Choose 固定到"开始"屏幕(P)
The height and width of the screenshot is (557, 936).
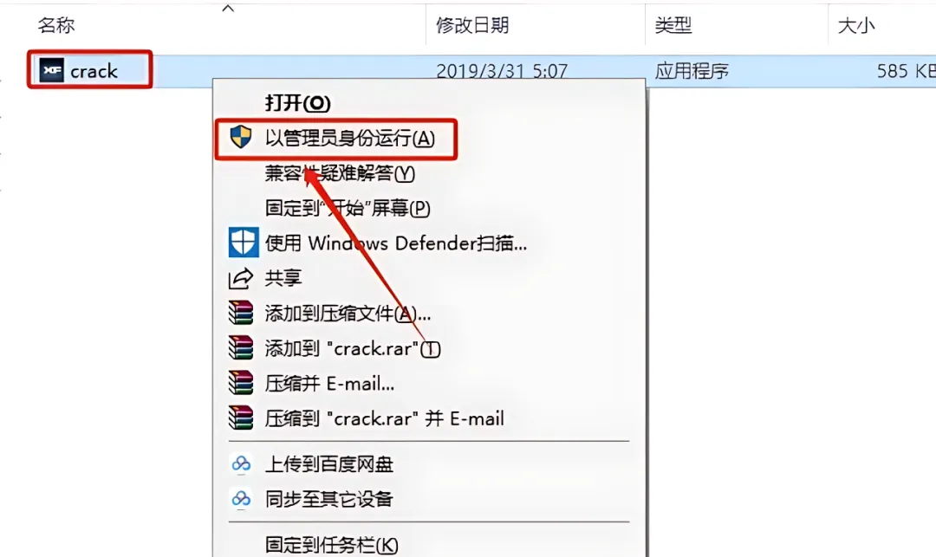click(348, 208)
